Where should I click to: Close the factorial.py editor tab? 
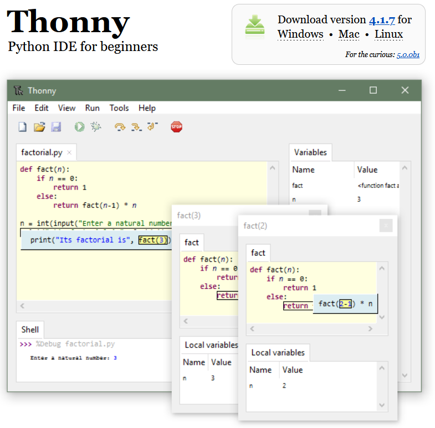69,152
